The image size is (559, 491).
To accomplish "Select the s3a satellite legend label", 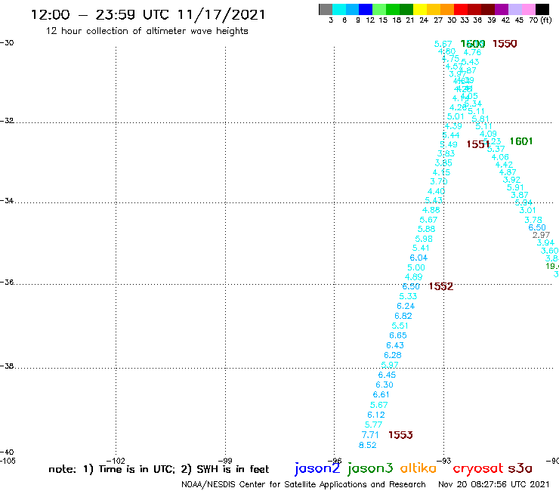I will click(520, 468).
